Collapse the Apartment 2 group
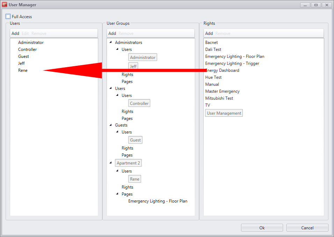The image size is (334, 237). (x=110, y=163)
